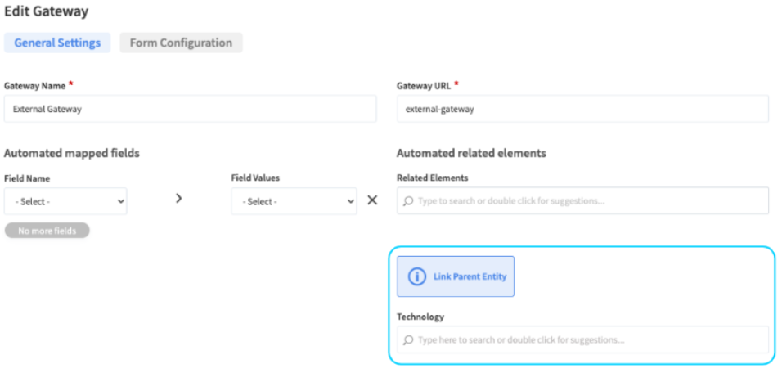
Task: Click the Gateway Name label
Action: (x=34, y=85)
